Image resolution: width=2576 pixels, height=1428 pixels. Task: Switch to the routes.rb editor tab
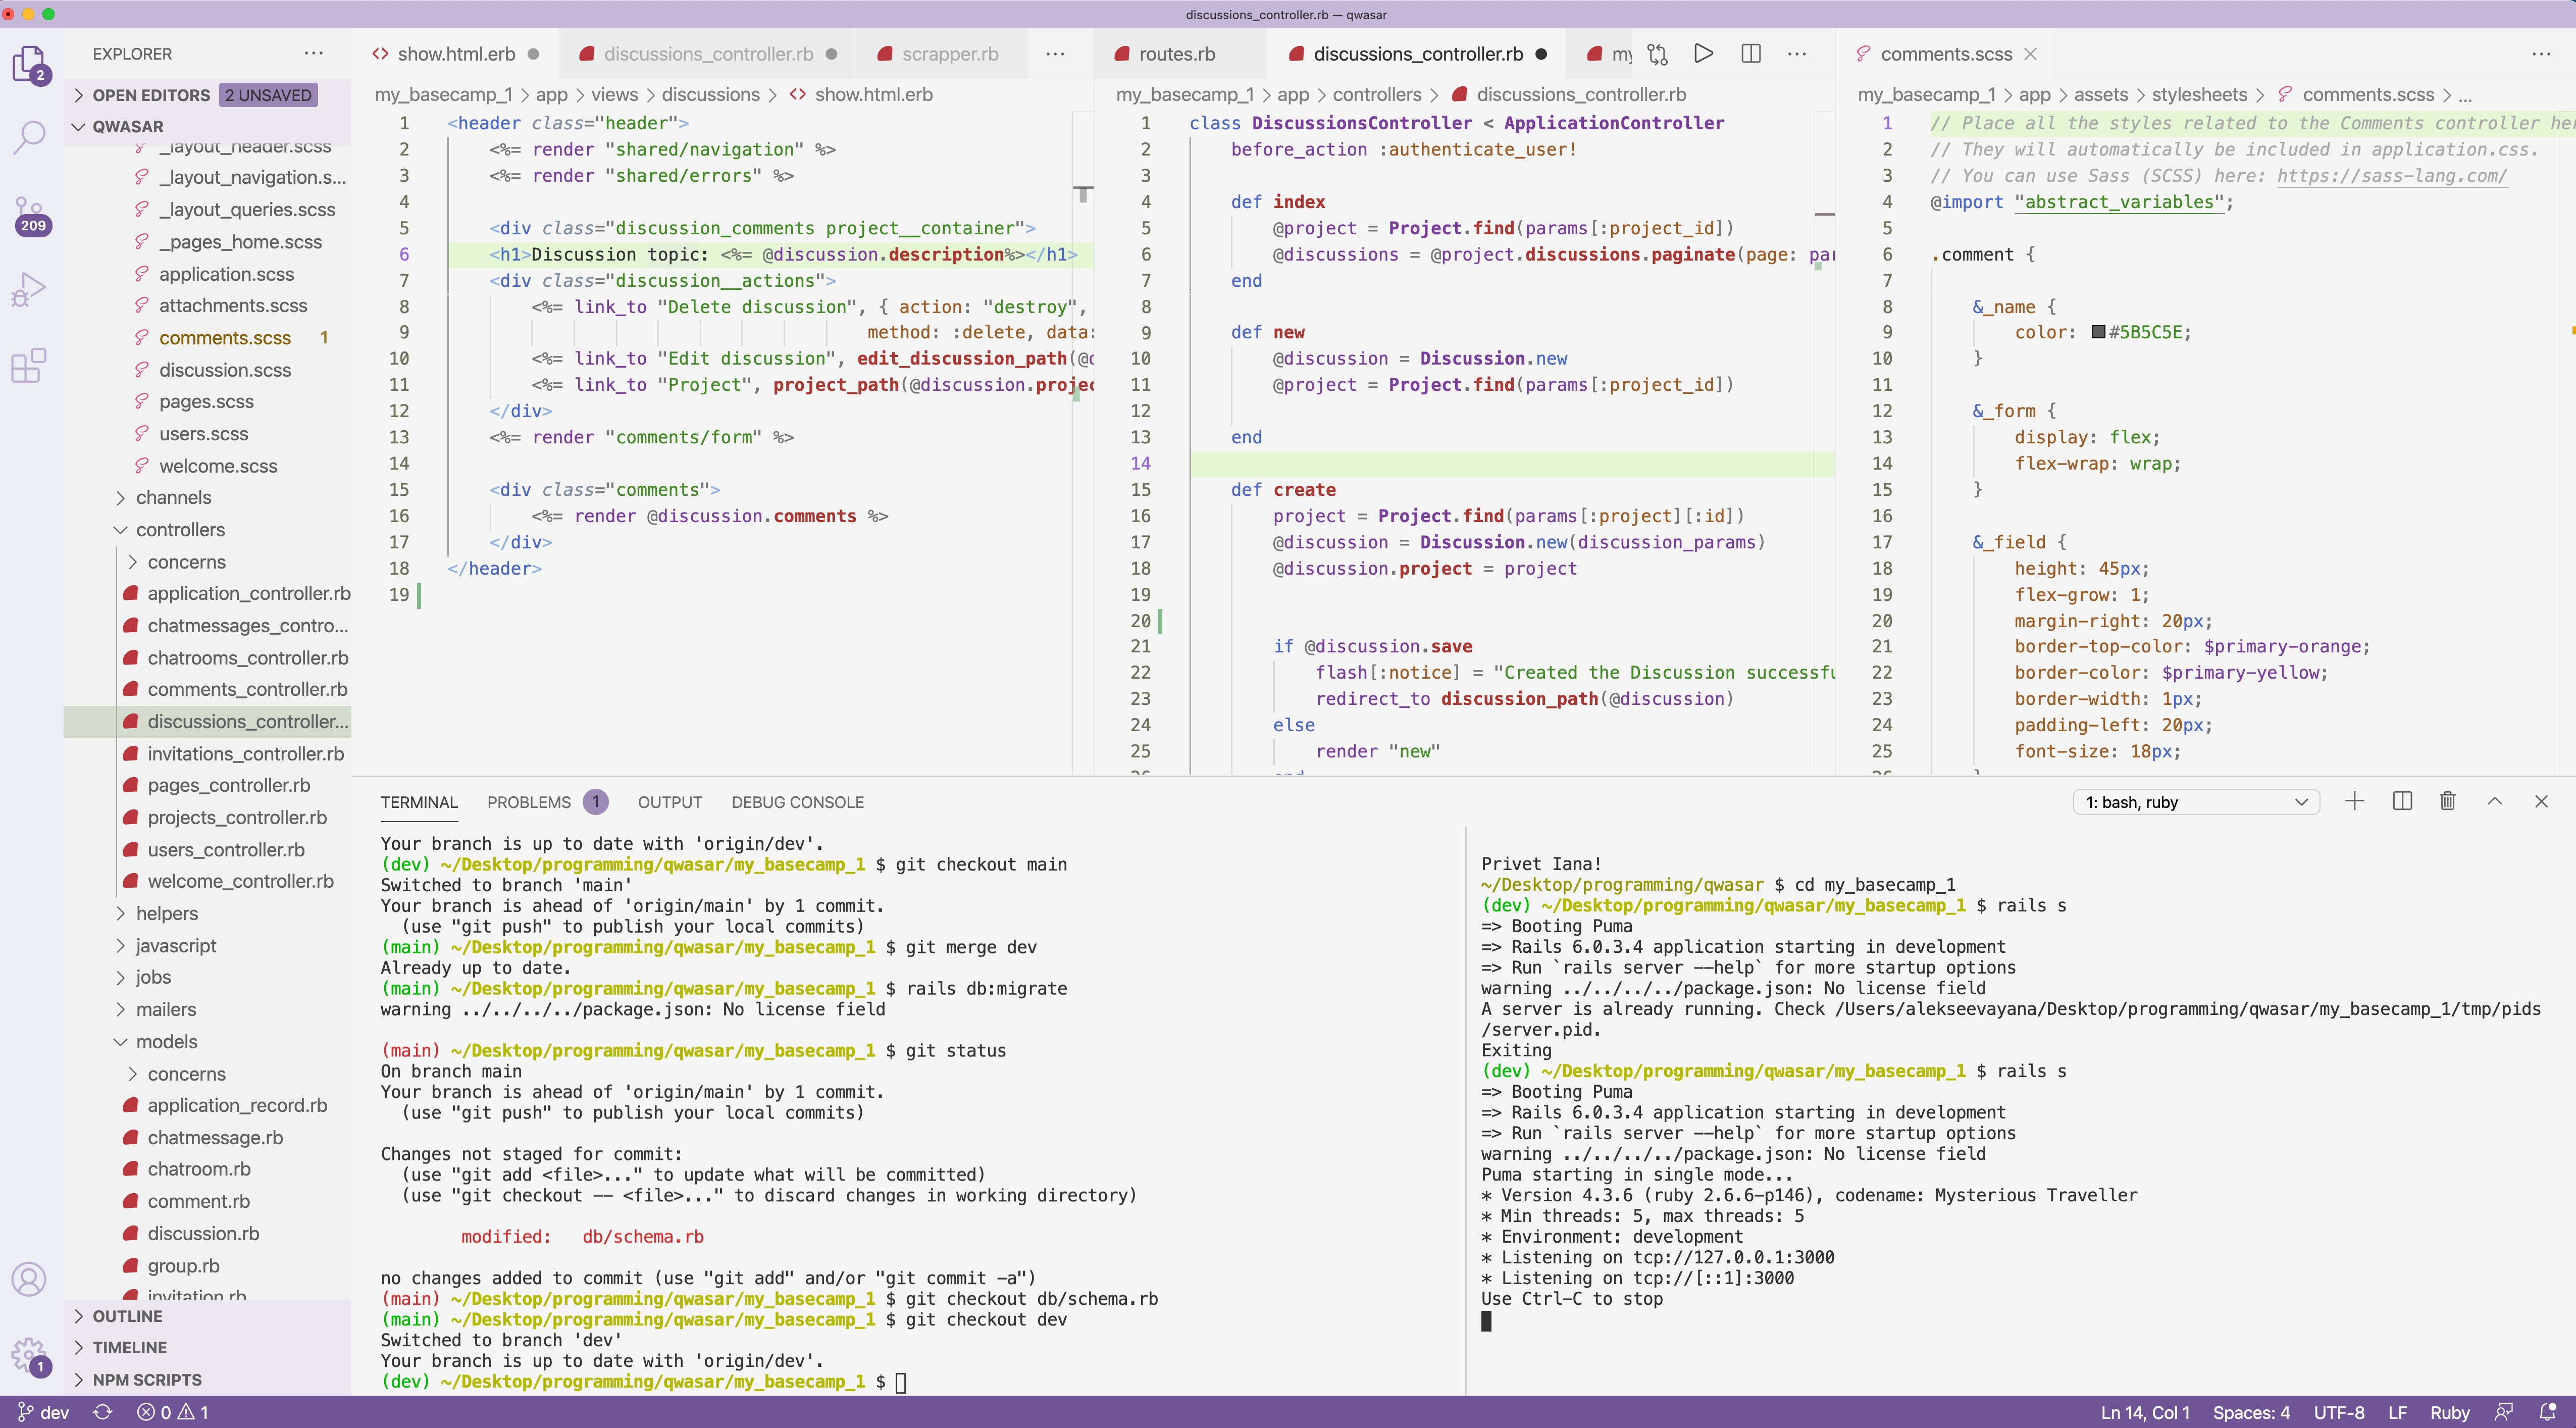[1177, 54]
